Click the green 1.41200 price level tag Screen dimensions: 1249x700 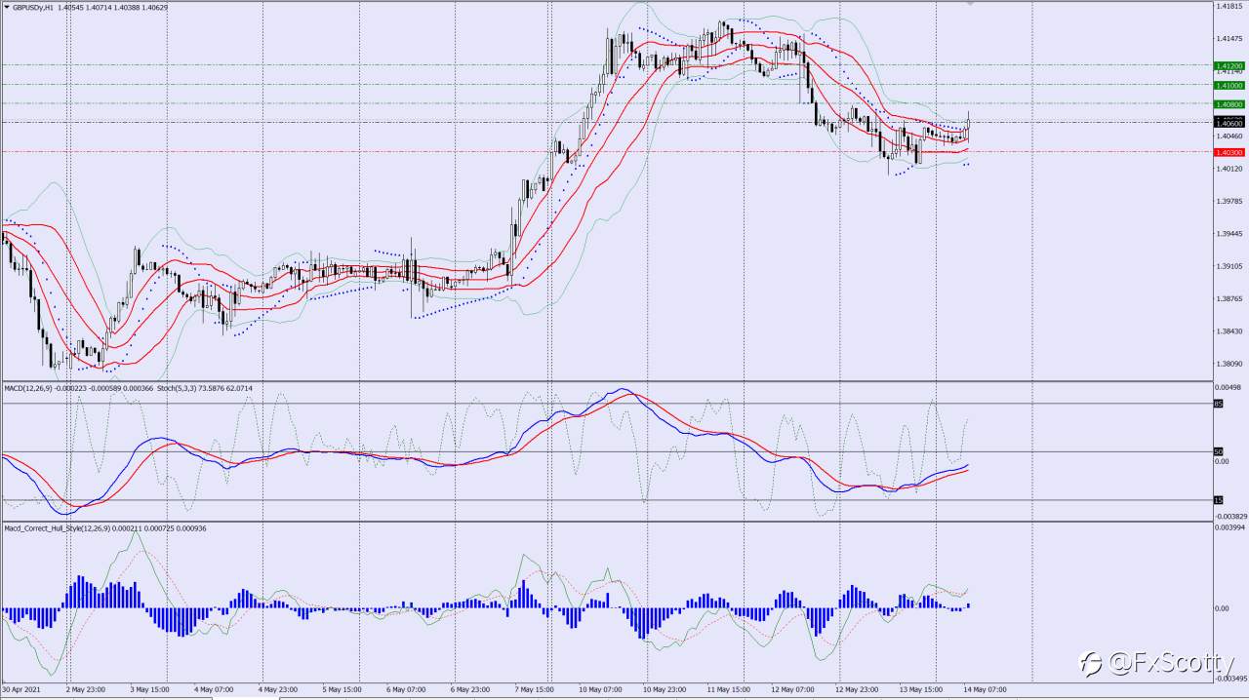click(x=1228, y=65)
